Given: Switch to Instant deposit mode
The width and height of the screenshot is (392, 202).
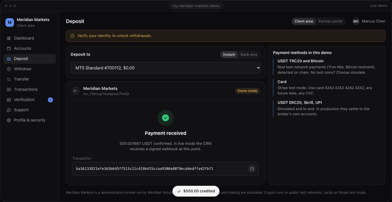Looking at the screenshot, I should (x=229, y=55).
